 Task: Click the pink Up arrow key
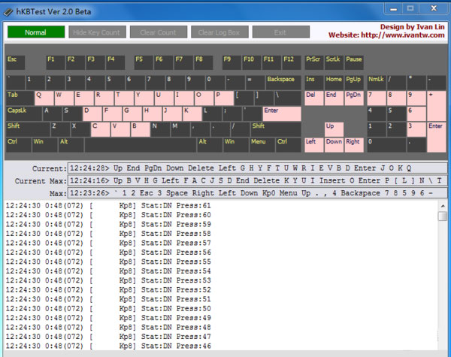(334, 129)
